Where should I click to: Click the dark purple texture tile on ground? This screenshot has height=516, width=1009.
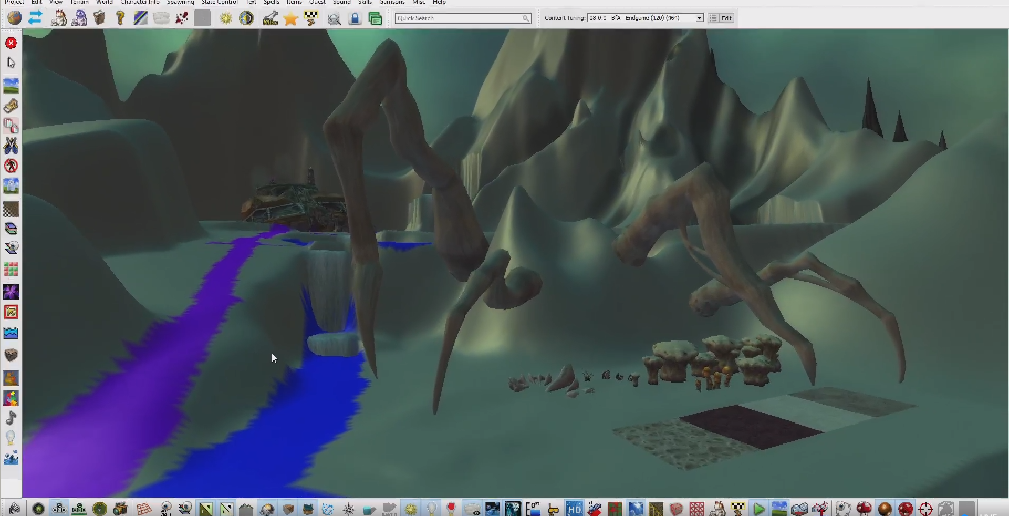pyautogui.click(x=751, y=426)
